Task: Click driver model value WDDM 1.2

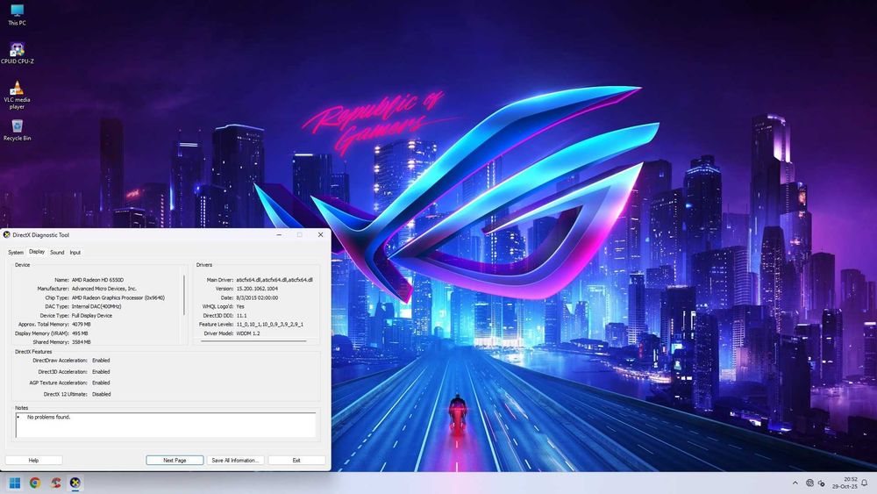Action: (248, 333)
